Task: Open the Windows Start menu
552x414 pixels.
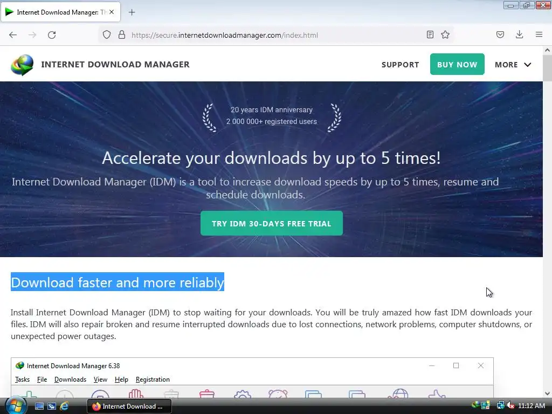Action: [15, 405]
